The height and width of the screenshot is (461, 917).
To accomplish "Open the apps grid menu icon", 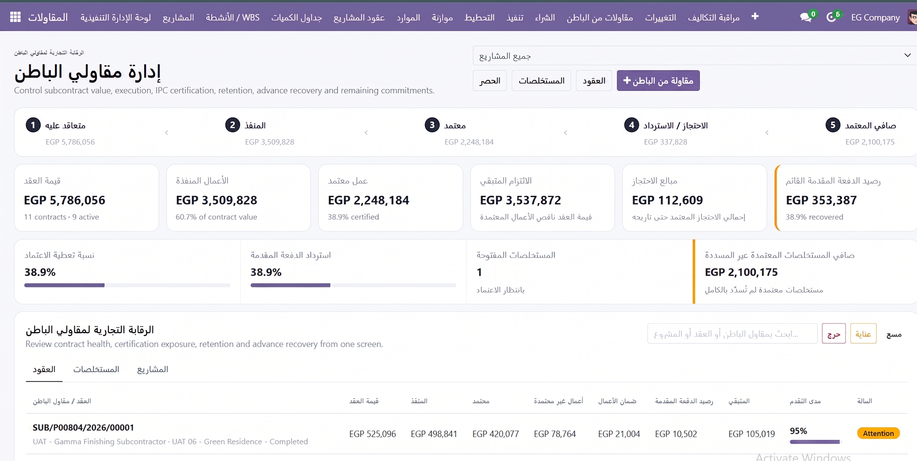I will point(15,17).
